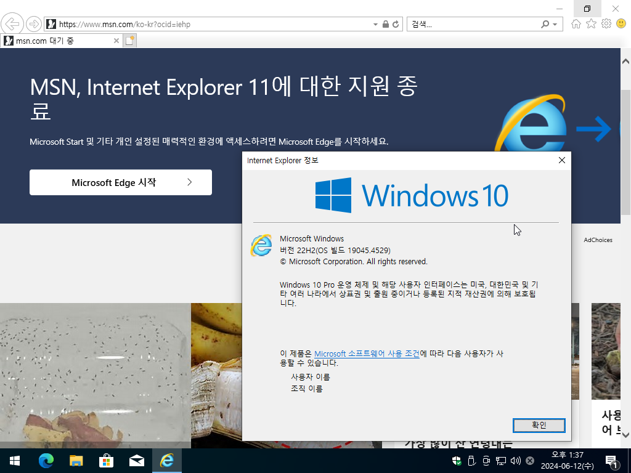Image resolution: width=631 pixels, height=473 pixels.
Task: Click the circled X tray icon
Action: (x=530, y=461)
